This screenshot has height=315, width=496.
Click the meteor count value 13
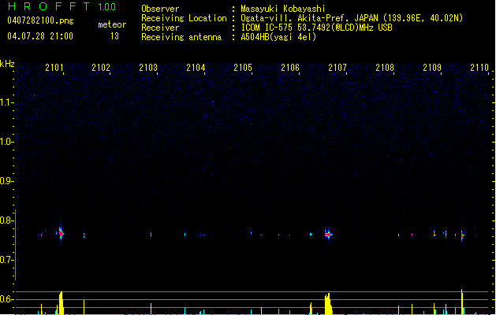pyautogui.click(x=114, y=36)
